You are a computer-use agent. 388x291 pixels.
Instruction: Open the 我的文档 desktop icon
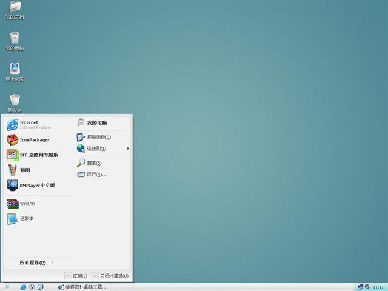(15, 10)
